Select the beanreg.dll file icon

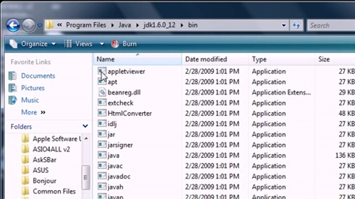click(102, 92)
